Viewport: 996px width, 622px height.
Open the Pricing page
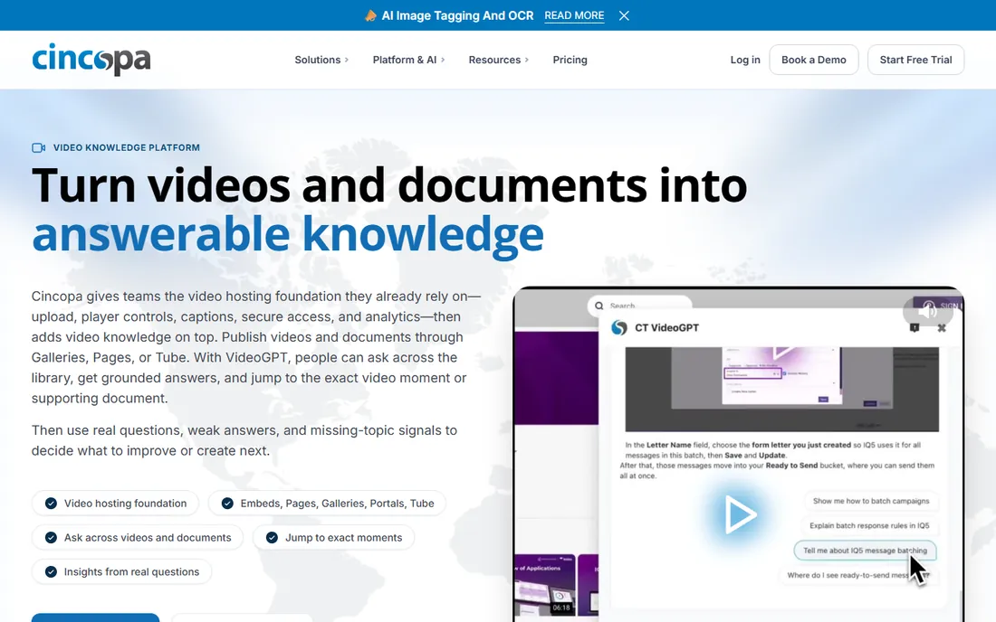570,60
